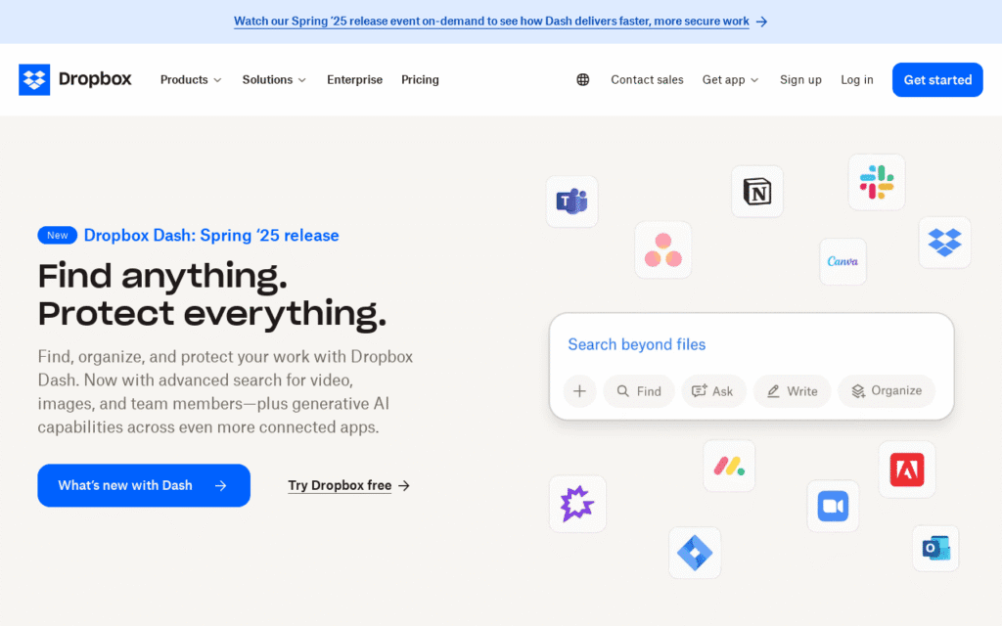Select the Find chip in search card

click(x=639, y=391)
